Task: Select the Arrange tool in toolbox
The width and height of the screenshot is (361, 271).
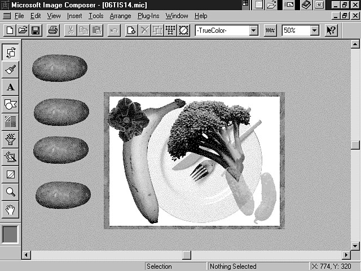Action: coord(11,53)
